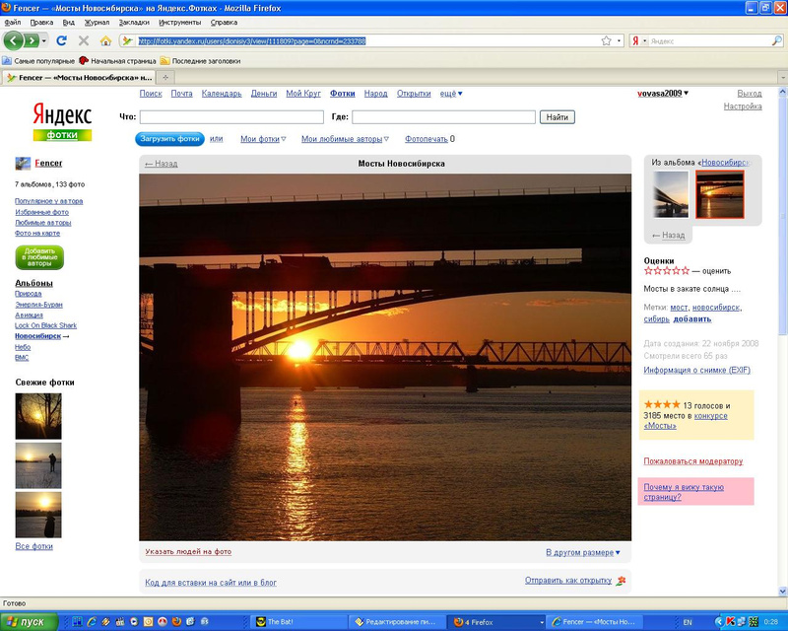Click the vertical page scrollbar
Viewport: 788px width, 631px height.
point(782,341)
